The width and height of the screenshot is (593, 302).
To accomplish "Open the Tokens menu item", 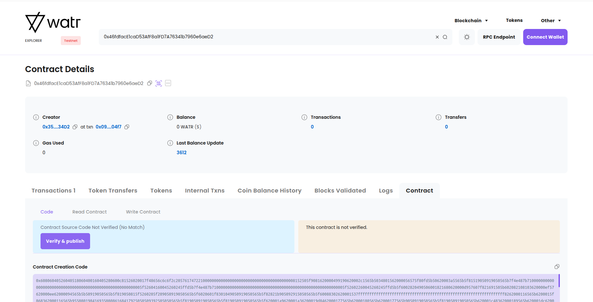I will 514,20.
